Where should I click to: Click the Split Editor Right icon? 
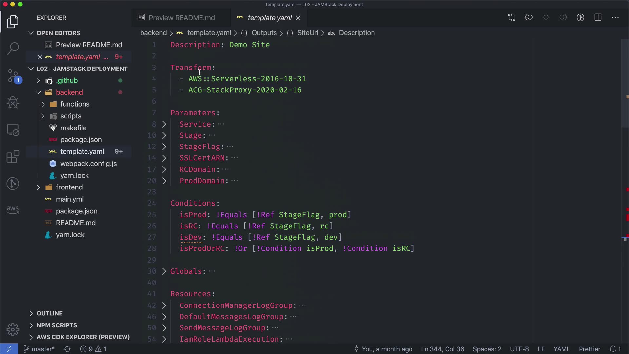click(598, 18)
